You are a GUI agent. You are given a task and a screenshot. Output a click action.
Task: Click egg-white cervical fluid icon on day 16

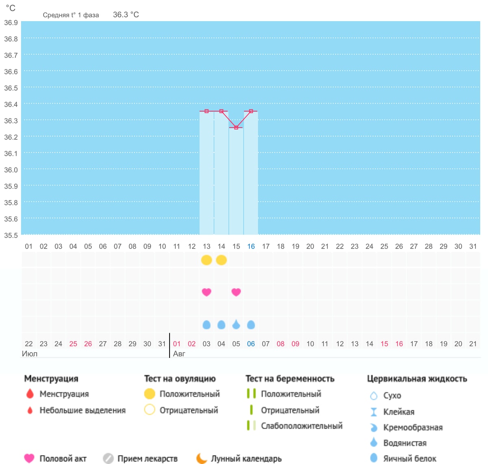(x=251, y=325)
